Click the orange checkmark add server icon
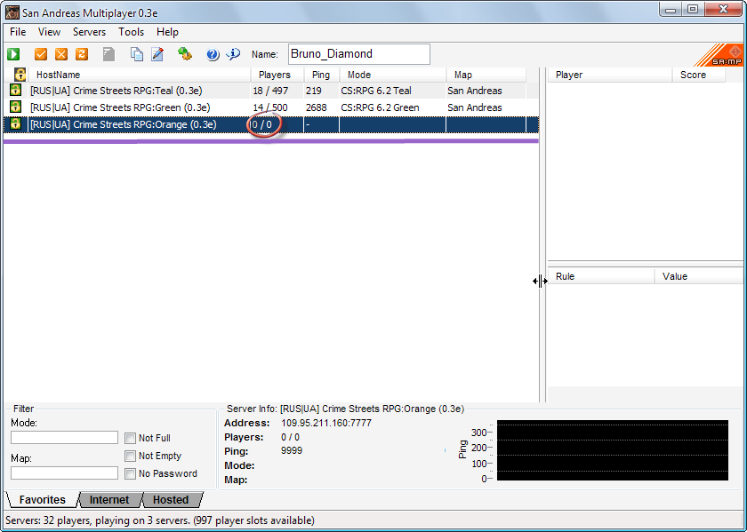 coord(41,54)
